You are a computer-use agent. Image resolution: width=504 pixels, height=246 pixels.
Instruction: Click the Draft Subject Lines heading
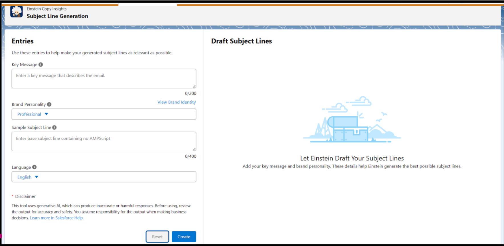(241, 41)
